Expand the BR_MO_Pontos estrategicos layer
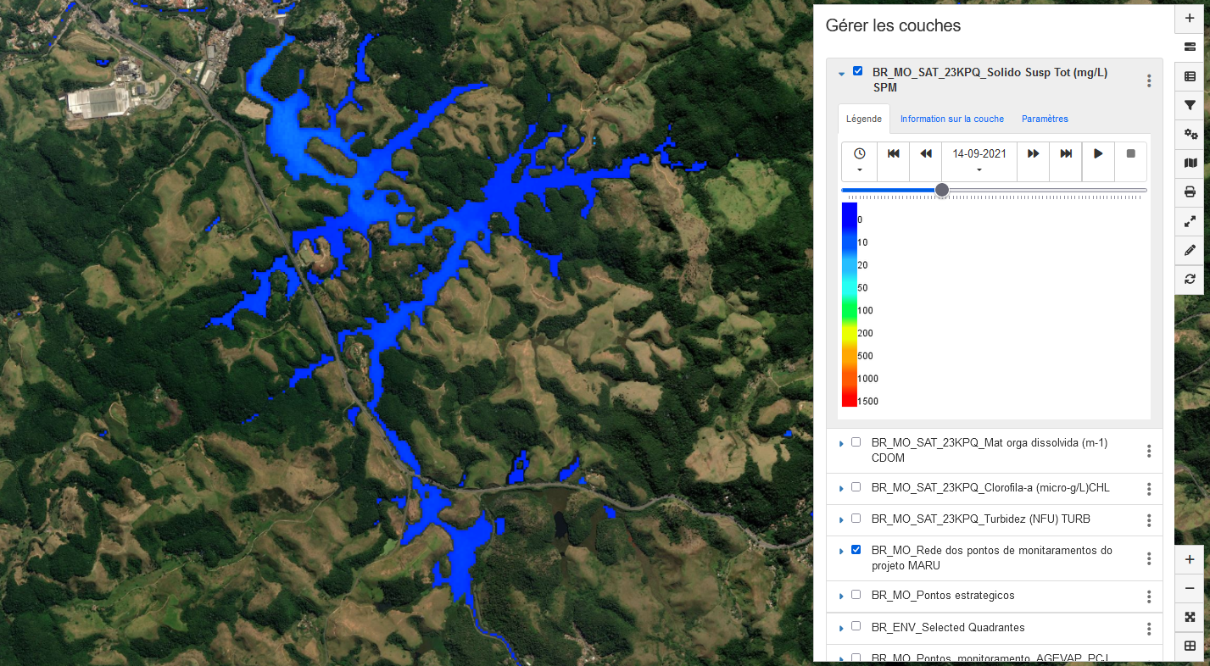Viewport: 1210px width, 666px height. [x=841, y=597]
